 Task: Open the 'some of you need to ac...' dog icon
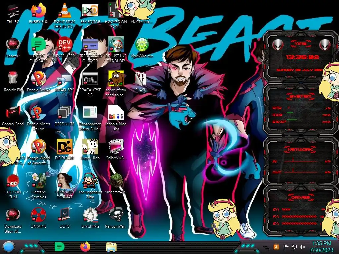116,84
